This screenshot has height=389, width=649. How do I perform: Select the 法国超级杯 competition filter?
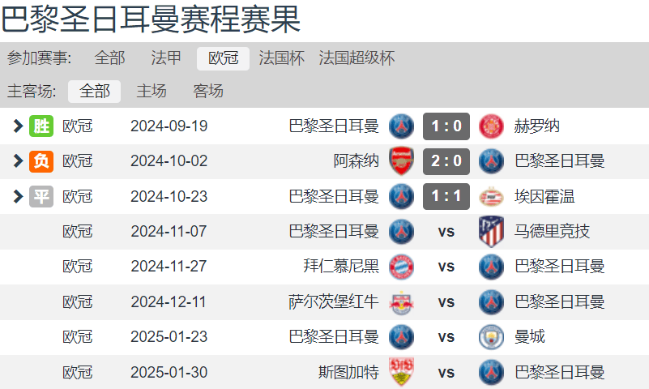click(x=357, y=58)
